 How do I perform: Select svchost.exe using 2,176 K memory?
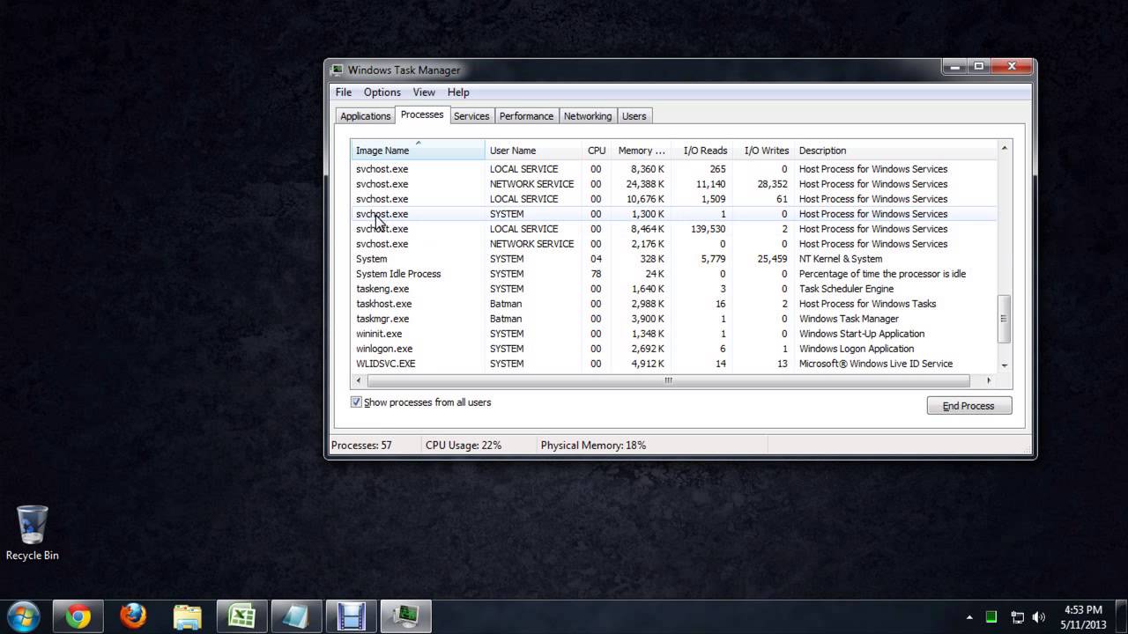673,244
